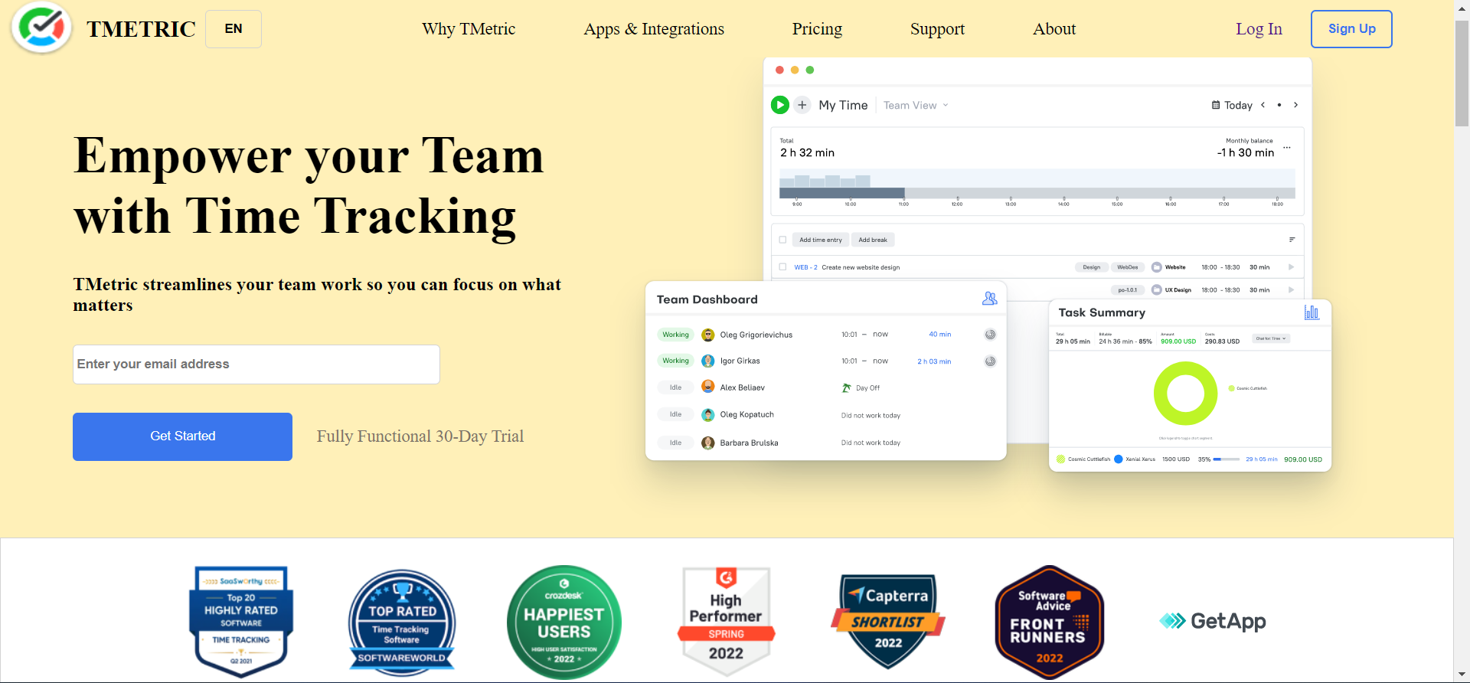1470x683 pixels.
Task: Click the Log In link
Action: pos(1259,29)
